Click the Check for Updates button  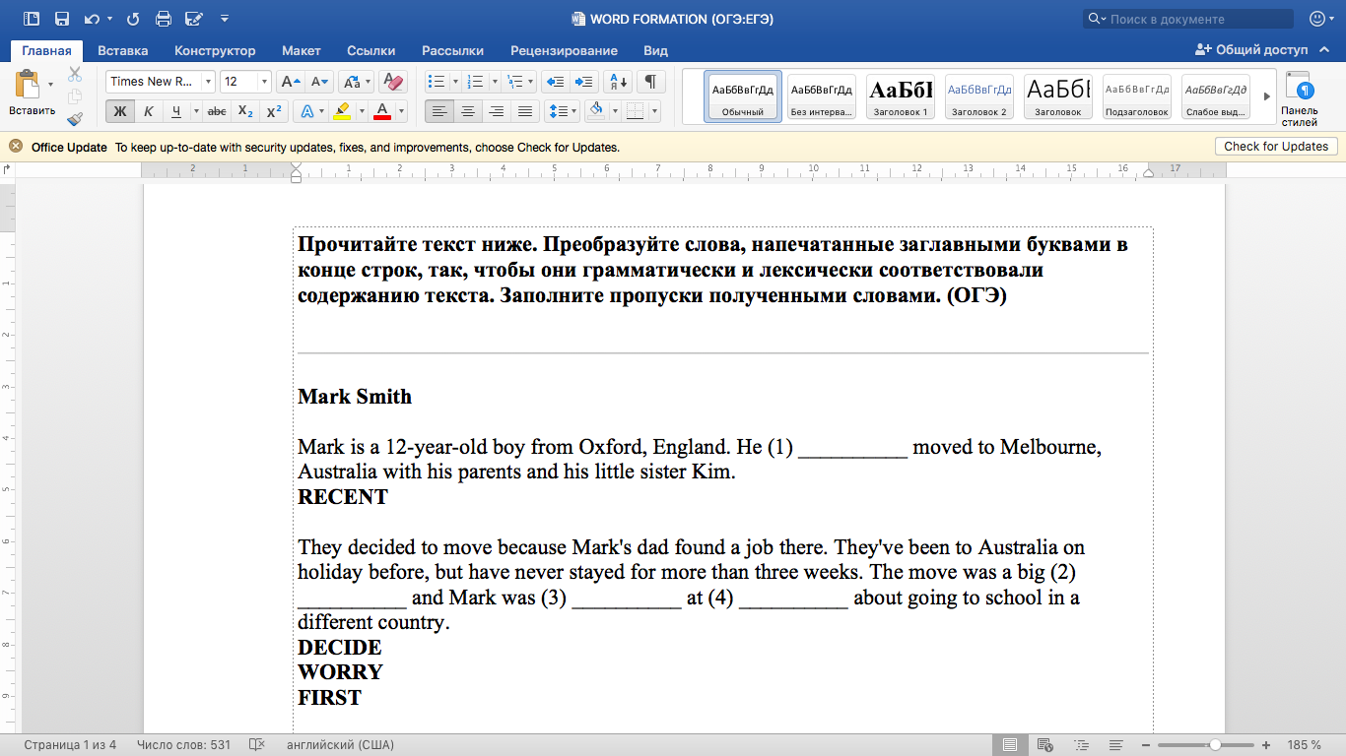[1276, 147]
